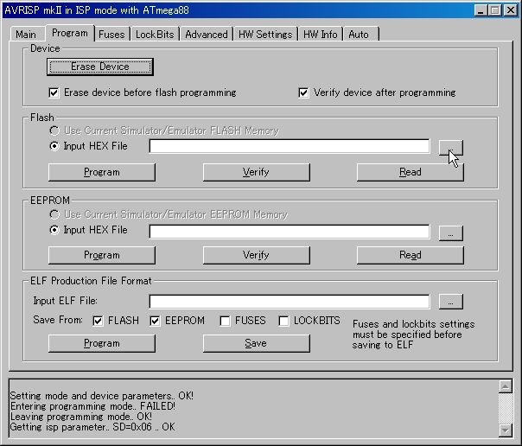Click log scrollbar up arrow
The width and height of the screenshot is (522, 446).
pyautogui.click(x=506, y=386)
